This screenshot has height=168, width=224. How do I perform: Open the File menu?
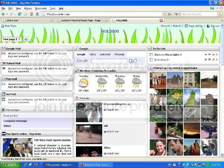pyautogui.click(x=3, y=8)
